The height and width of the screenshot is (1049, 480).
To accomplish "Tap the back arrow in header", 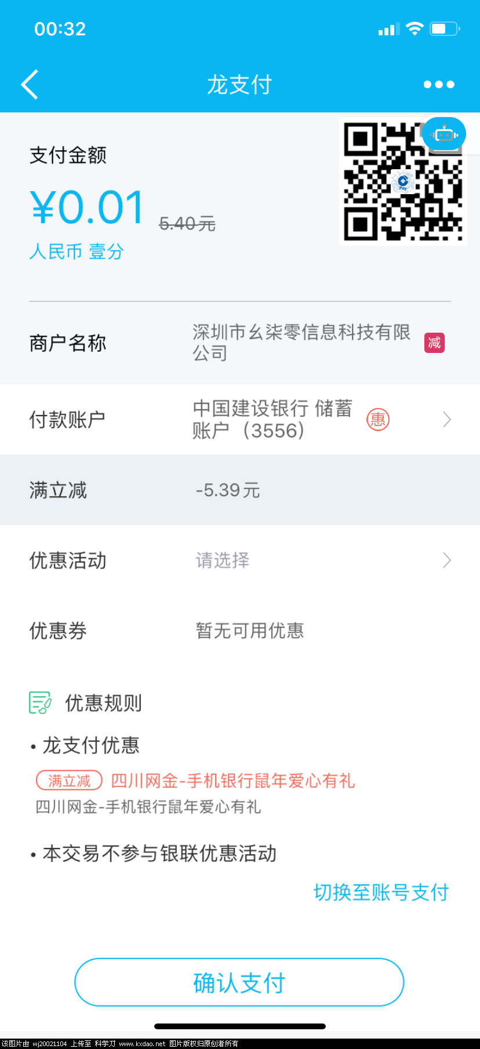I will click(x=30, y=85).
